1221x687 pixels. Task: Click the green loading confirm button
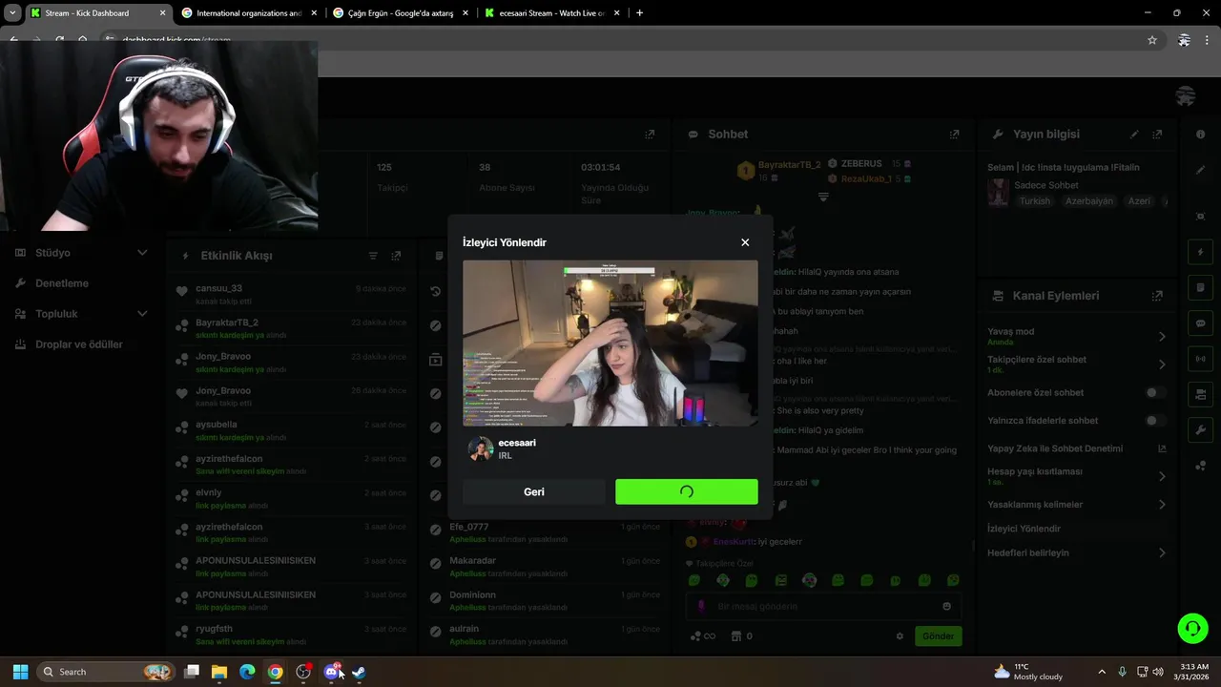[687, 492]
